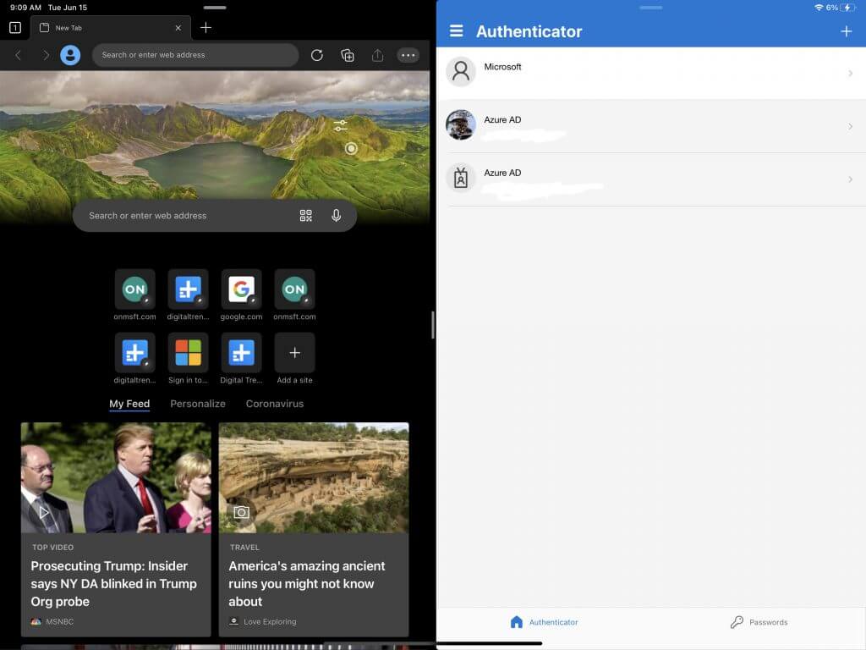This screenshot has width=866, height=650.
Task: Click the split view divider handle
Action: click(432, 325)
